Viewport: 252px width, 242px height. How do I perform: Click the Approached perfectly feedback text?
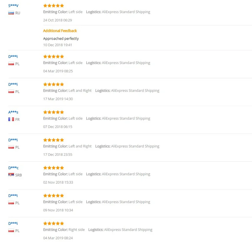click(x=61, y=38)
